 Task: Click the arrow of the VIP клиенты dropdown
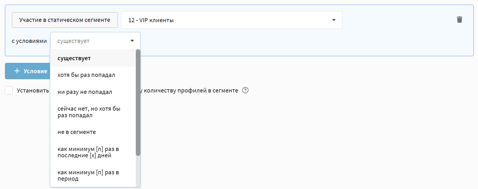point(334,20)
